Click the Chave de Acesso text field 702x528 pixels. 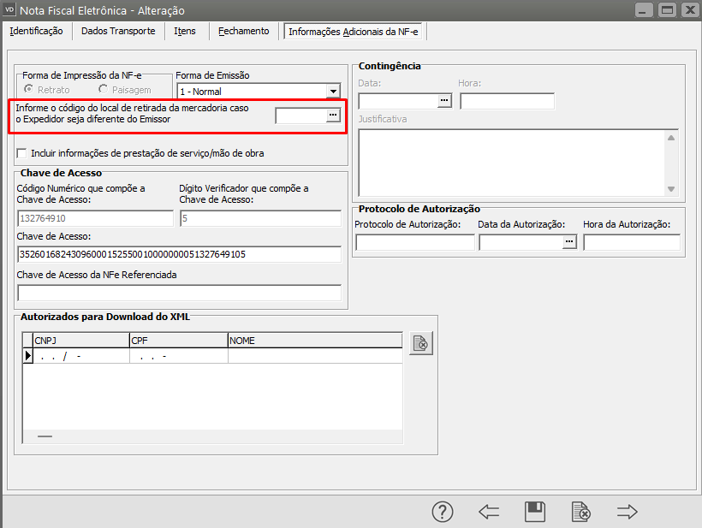coord(179,255)
